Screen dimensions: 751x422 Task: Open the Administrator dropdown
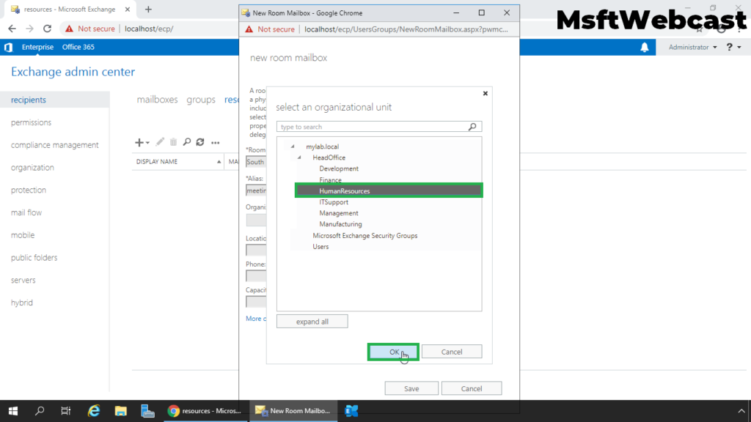[692, 48]
